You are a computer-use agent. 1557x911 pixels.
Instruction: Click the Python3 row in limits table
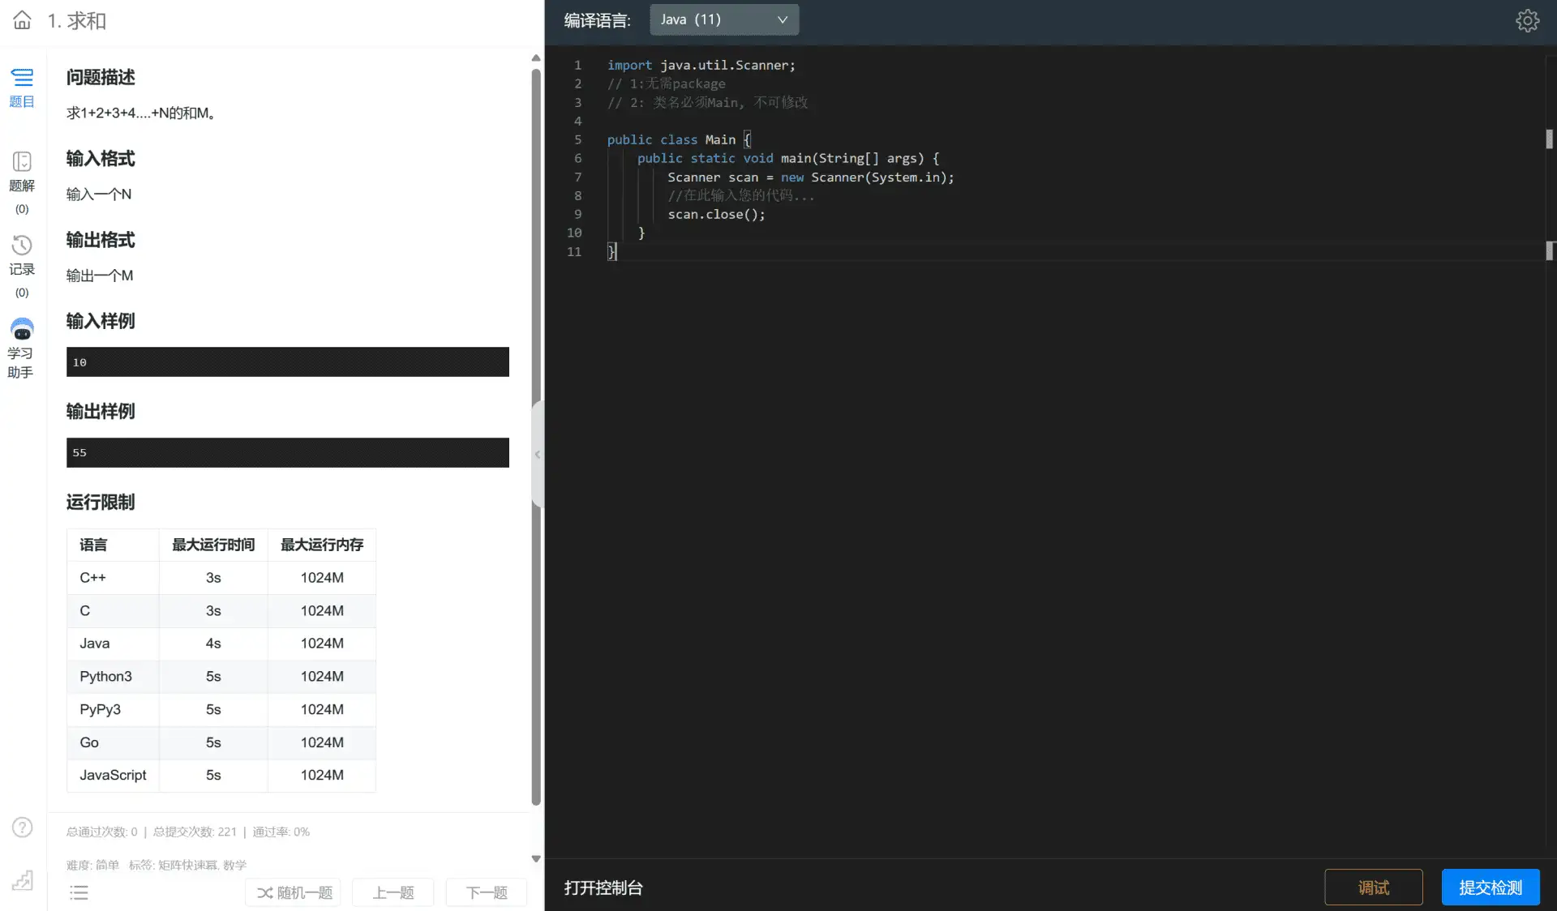point(221,676)
